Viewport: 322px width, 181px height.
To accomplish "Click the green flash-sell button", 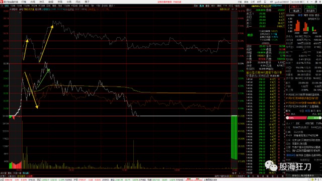I will (310, 7).
